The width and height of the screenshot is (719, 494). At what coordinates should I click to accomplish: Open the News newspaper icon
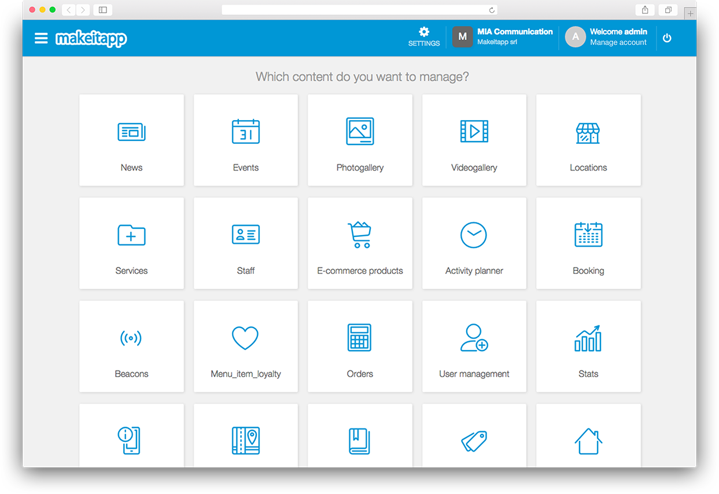click(x=131, y=132)
